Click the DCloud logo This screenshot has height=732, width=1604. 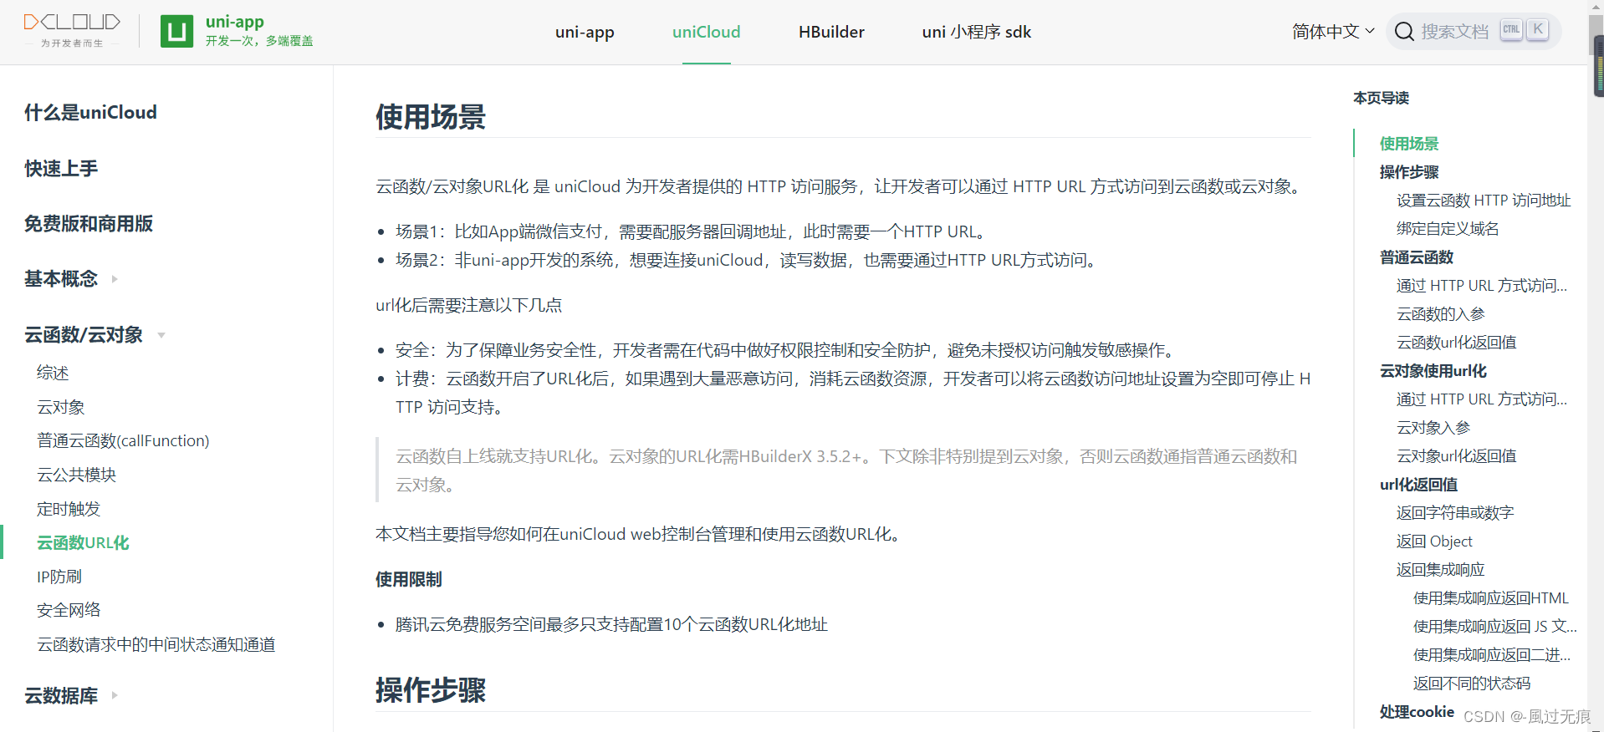click(x=72, y=31)
